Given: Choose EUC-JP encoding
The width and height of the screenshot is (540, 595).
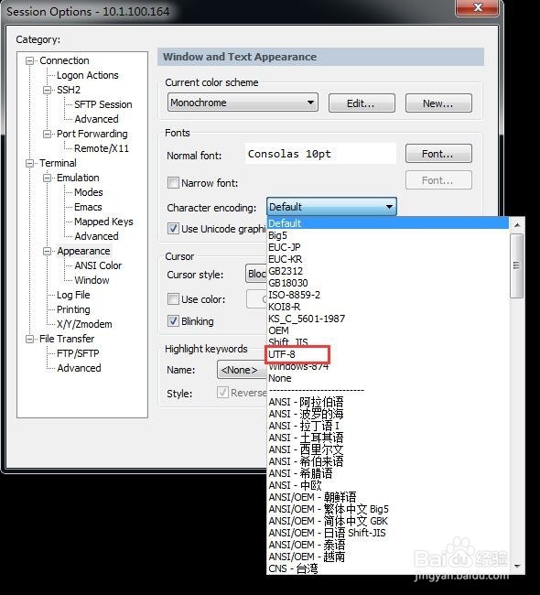Looking at the screenshot, I should (388, 247).
